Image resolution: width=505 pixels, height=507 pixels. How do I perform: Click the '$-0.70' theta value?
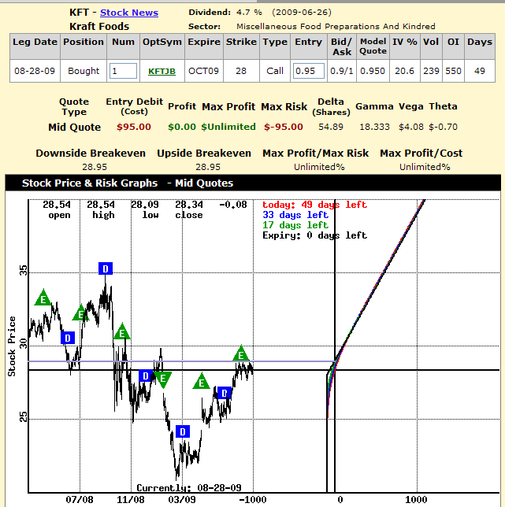pyautogui.click(x=444, y=127)
